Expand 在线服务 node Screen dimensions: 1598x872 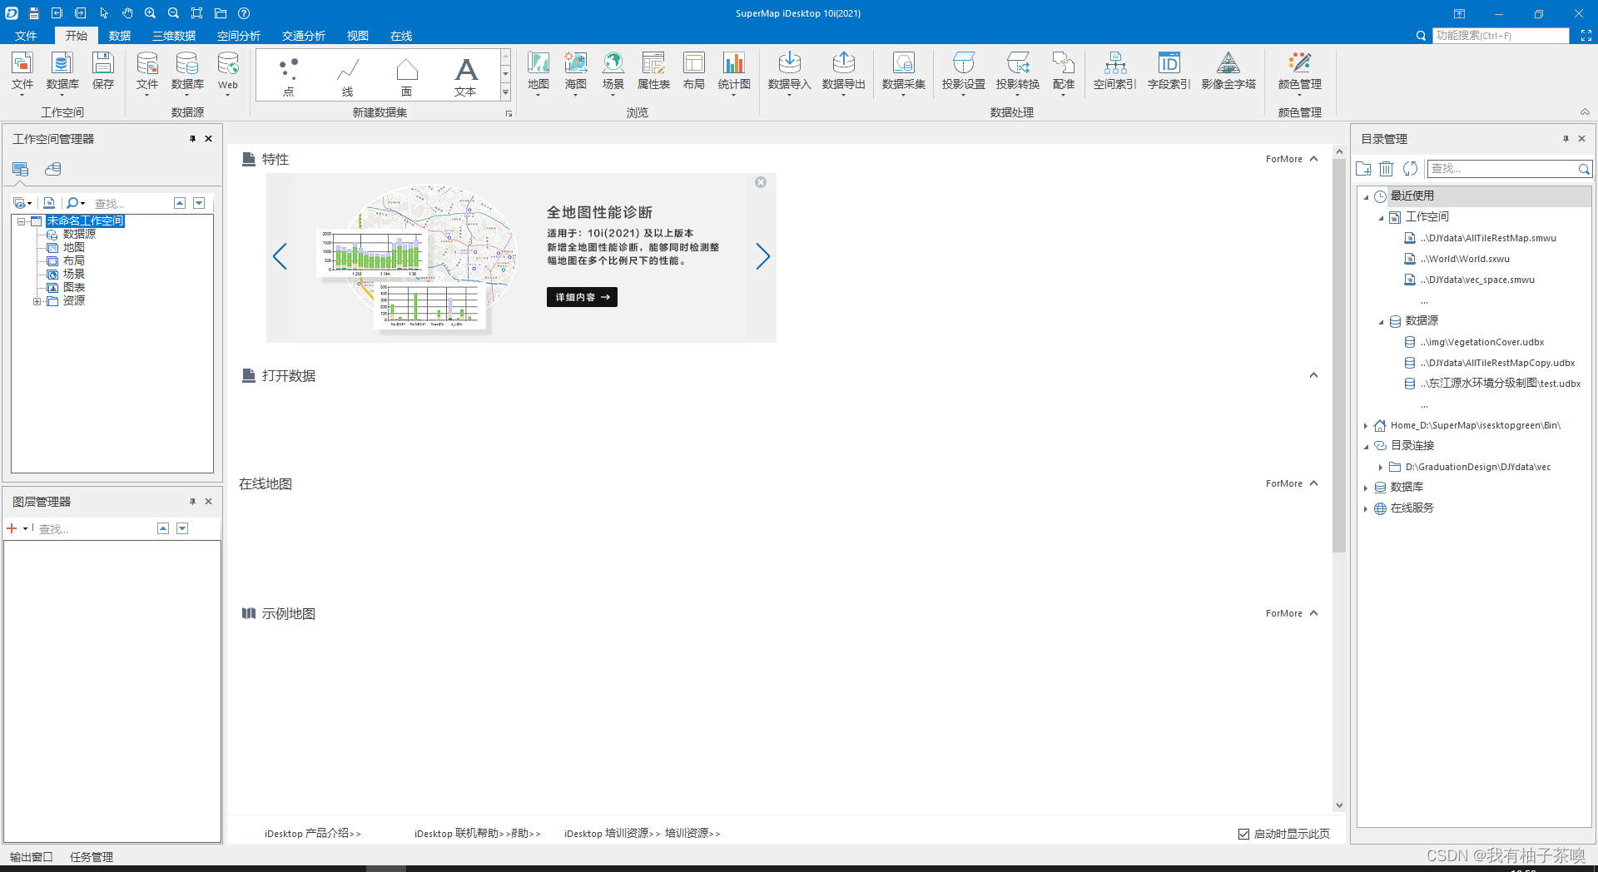point(1366,508)
